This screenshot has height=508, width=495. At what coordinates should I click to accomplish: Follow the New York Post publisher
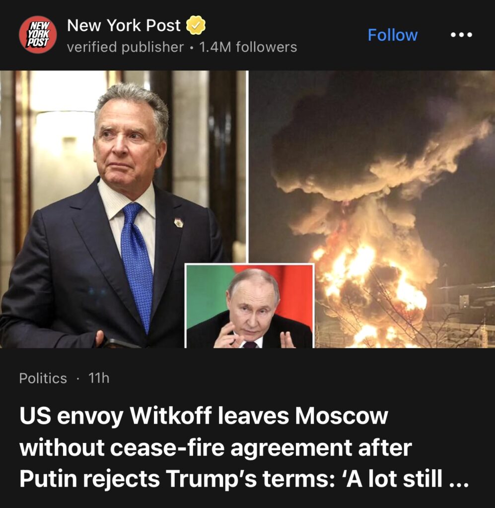click(393, 35)
